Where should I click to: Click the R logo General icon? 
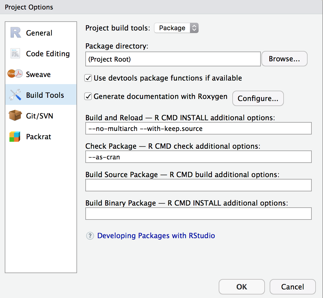tap(16, 33)
